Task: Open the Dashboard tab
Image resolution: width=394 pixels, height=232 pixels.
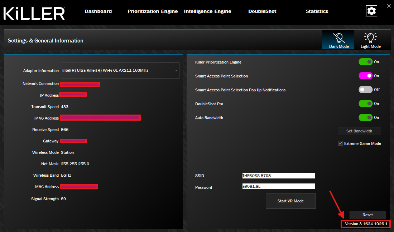Action: click(x=98, y=11)
